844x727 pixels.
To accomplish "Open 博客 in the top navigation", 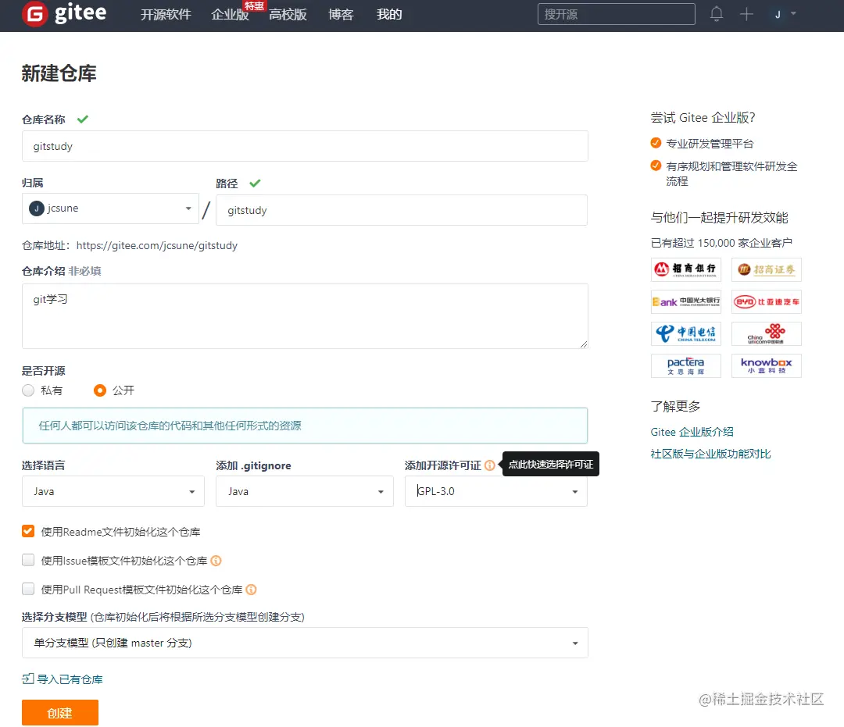I will [341, 15].
